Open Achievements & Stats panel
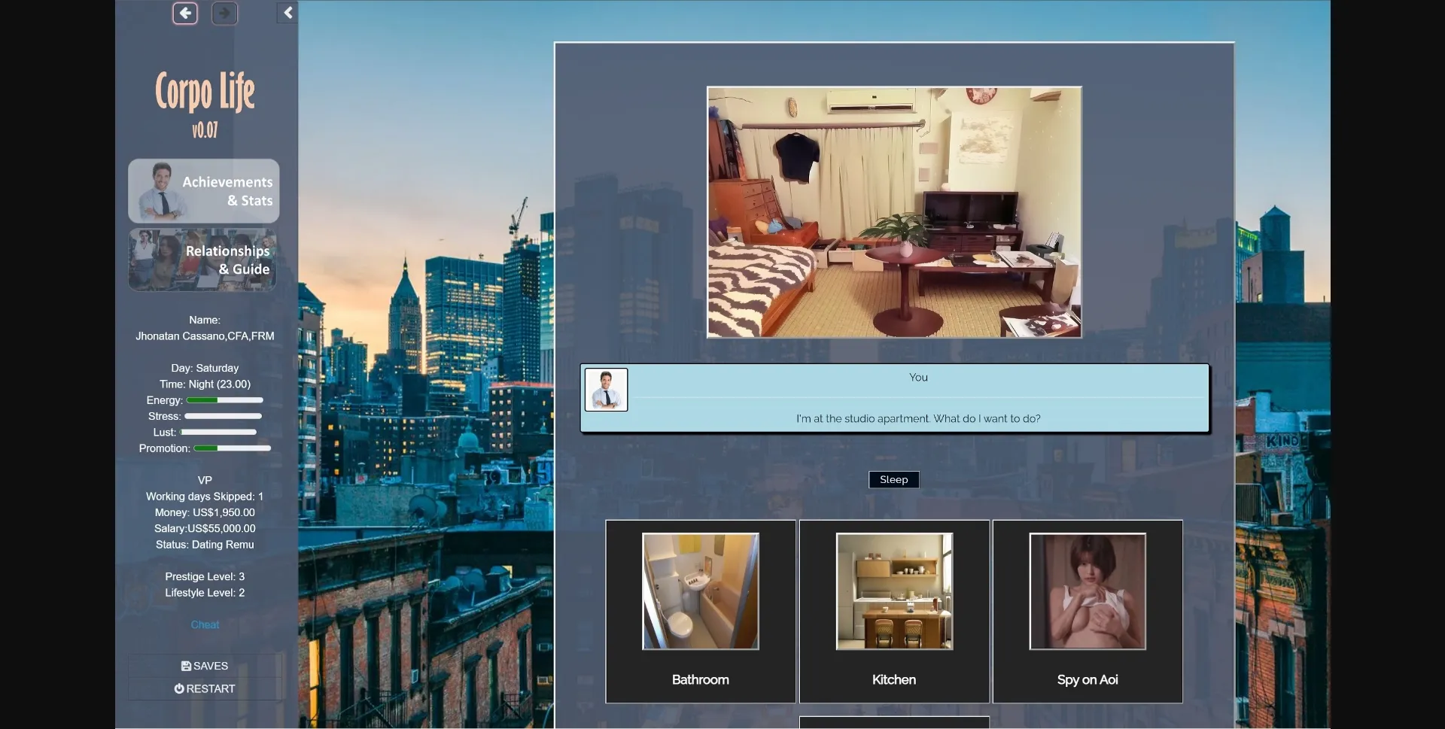 click(204, 191)
